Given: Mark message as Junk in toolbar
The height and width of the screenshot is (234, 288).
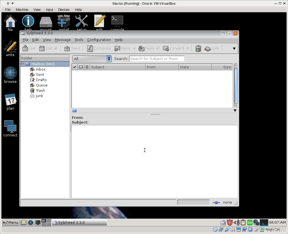Looking at the screenshot, I should coord(212,48).
